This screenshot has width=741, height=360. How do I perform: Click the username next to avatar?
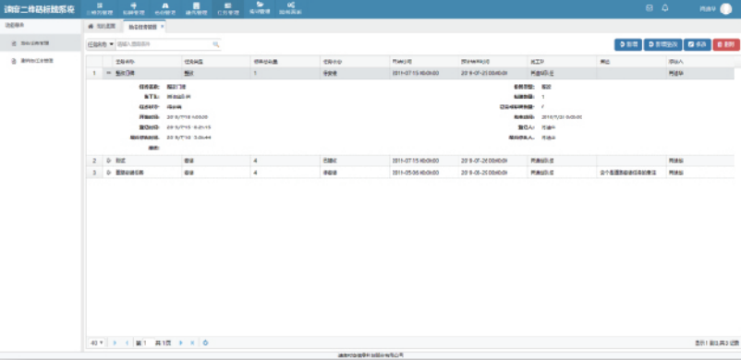[708, 9]
